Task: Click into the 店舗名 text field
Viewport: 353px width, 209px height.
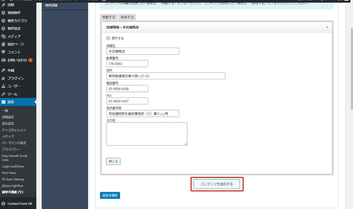Action: point(143,51)
